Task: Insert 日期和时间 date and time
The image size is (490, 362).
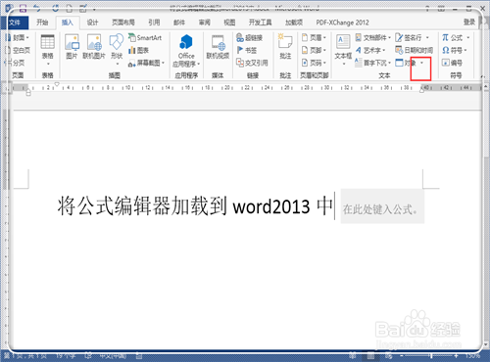Action: pyautogui.click(x=414, y=50)
